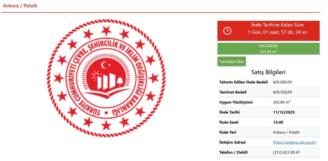The height and width of the screenshot is (161, 328).
Task: Select the Uygun Yüzölçümü value 265,84 m²
Action: pos(282,102)
